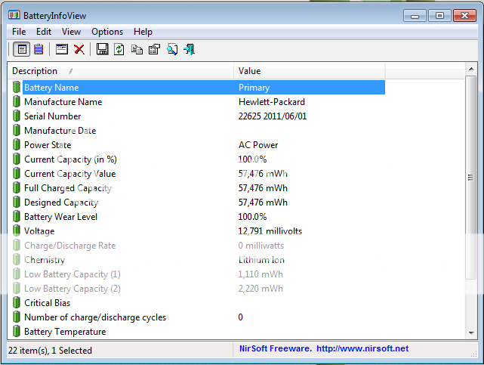Select the Low Battery Capacity (2) row
Screen dimensions: 484x365
198,289
